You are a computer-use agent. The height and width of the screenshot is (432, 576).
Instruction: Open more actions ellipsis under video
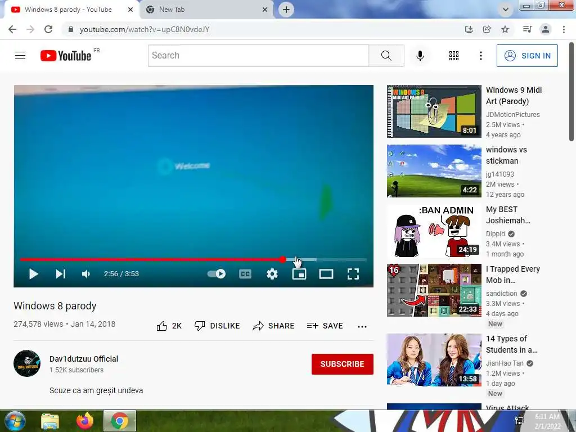(x=362, y=326)
